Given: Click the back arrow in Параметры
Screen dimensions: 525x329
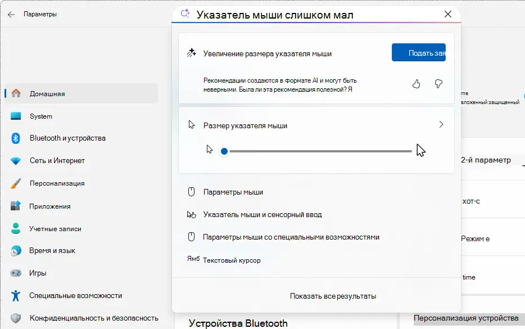Looking at the screenshot, I should [x=11, y=14].
